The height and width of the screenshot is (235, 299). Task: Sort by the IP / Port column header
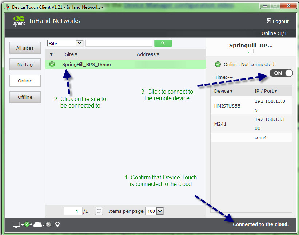(x=266, y=91)
